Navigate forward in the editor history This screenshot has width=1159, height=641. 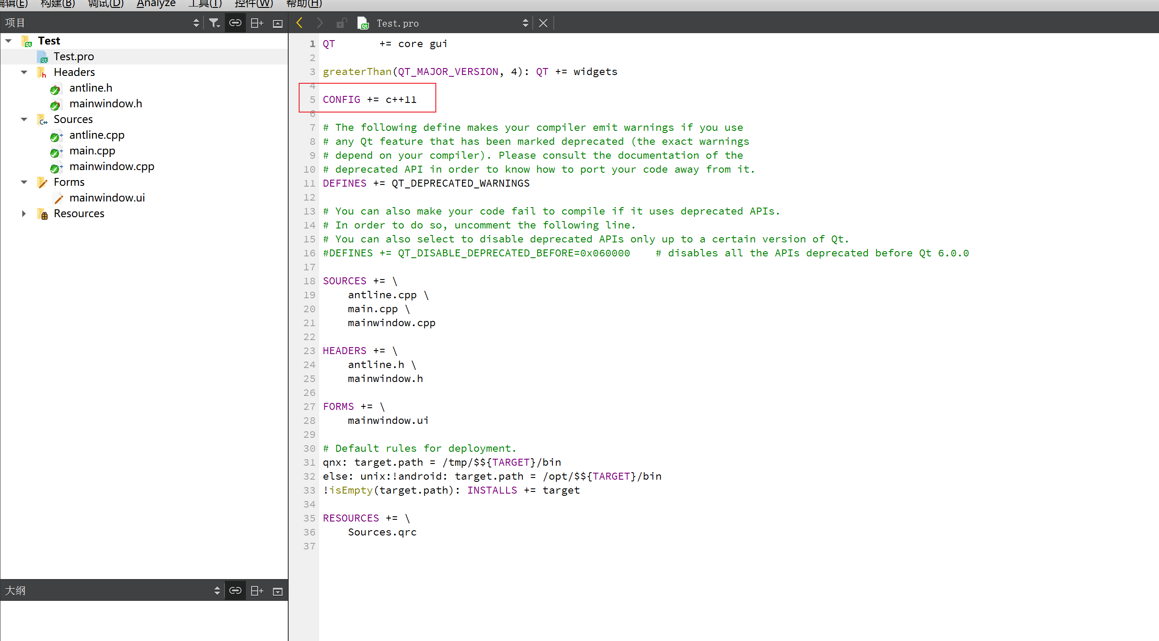click(x=319, y=23)
